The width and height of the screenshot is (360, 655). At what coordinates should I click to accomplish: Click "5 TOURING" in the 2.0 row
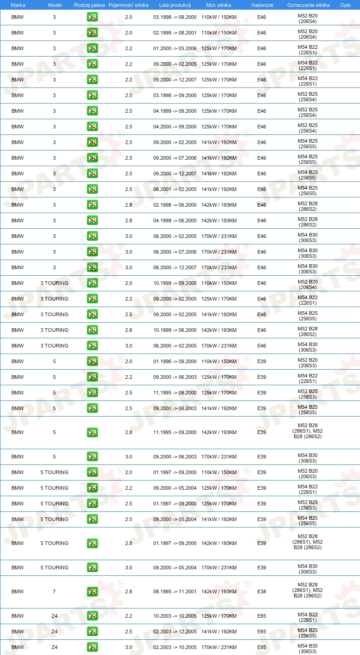pos(54,472)
